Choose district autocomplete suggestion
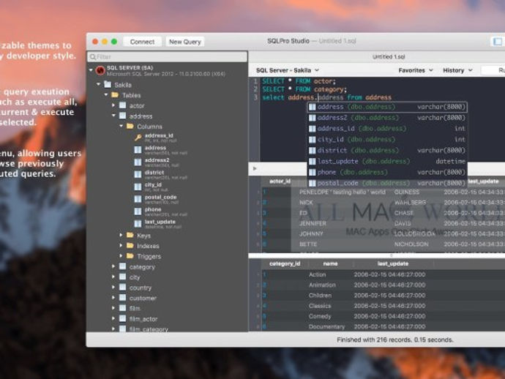 [x=387, y=151]
